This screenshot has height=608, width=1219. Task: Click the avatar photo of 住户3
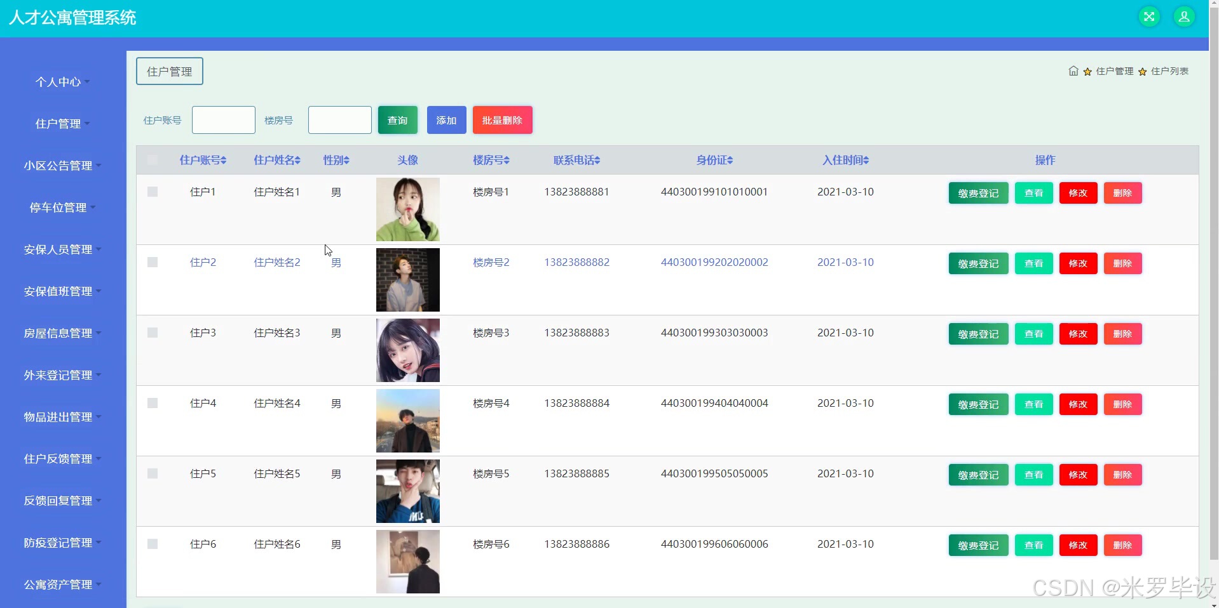(x=408, y=350)
